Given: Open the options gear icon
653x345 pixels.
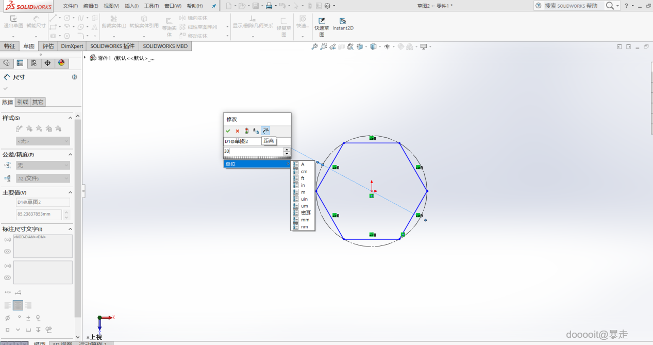Looking at the screenshot, I should pos(327,6).
